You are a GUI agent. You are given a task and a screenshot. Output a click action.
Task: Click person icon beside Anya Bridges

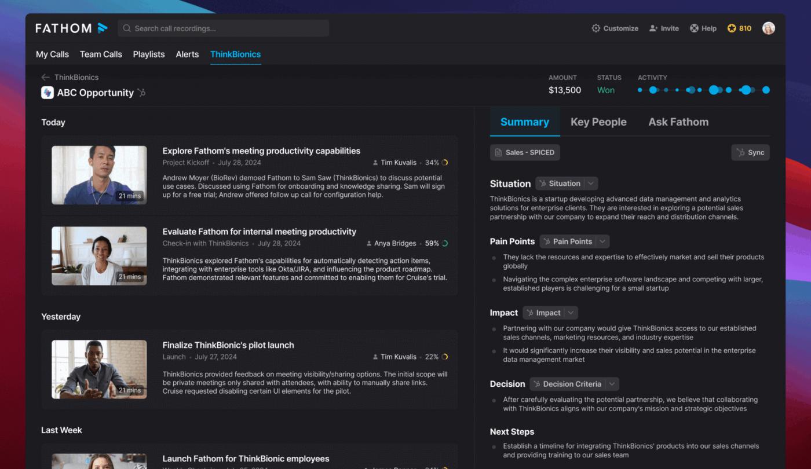[370, 244]
